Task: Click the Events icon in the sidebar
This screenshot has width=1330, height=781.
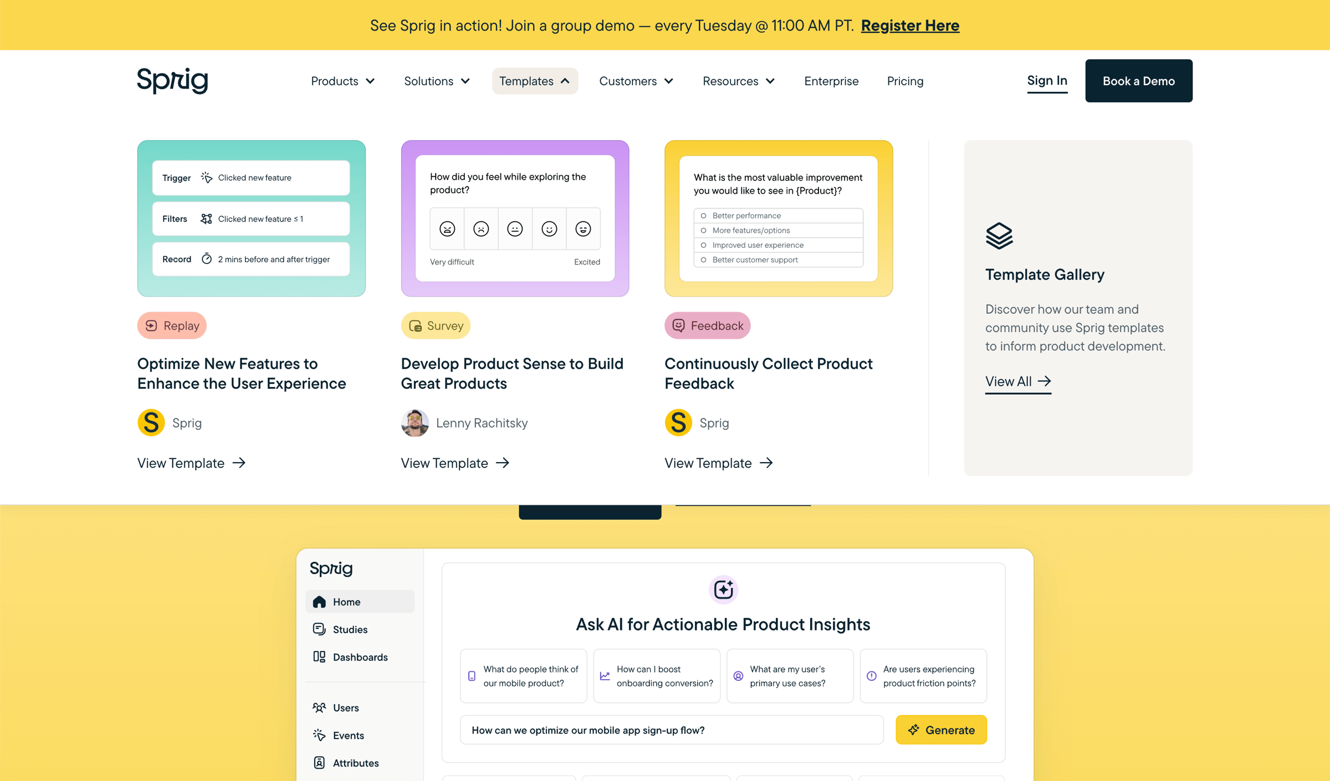Action: [x=319, y=736]
